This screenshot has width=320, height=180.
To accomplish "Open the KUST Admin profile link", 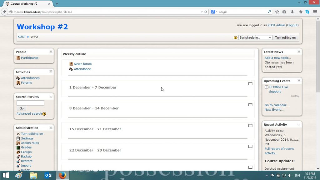I will [x=276, y=25].
